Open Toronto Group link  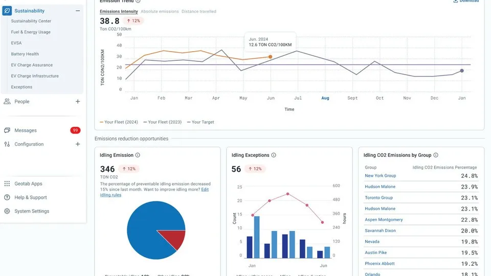[x=378, y=197]
